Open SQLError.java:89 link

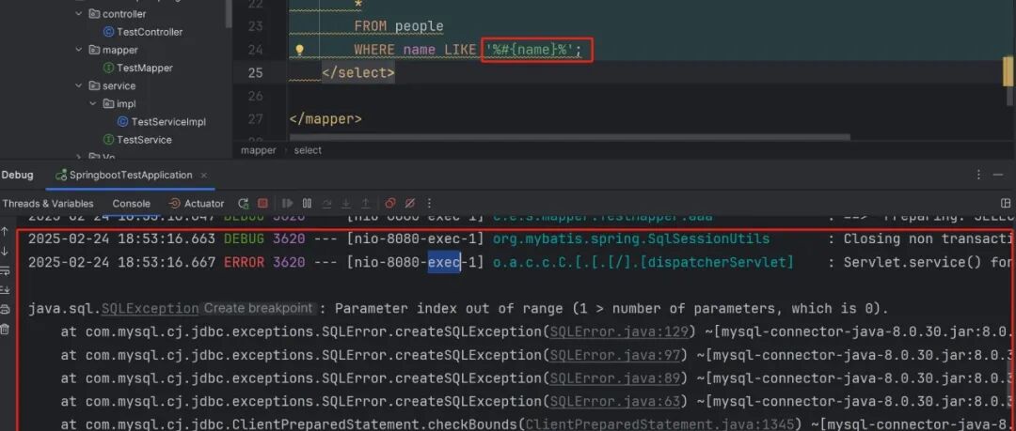(615, 378)
